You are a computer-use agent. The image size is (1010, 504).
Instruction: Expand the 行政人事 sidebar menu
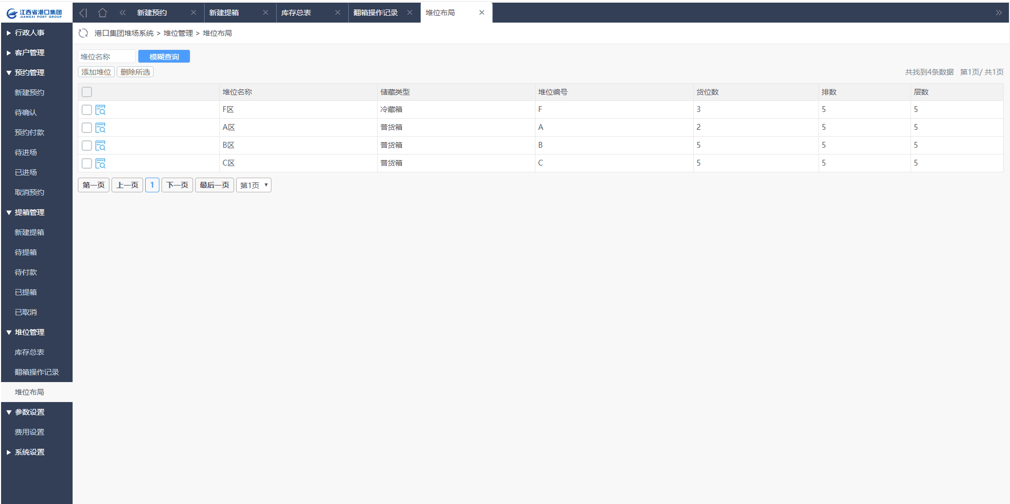click(x=29, y=33)
